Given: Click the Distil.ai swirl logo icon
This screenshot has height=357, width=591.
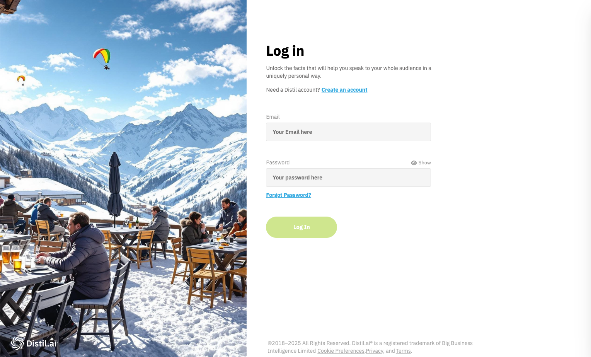Looking at the screenshot, I should [x=17, y=343].
